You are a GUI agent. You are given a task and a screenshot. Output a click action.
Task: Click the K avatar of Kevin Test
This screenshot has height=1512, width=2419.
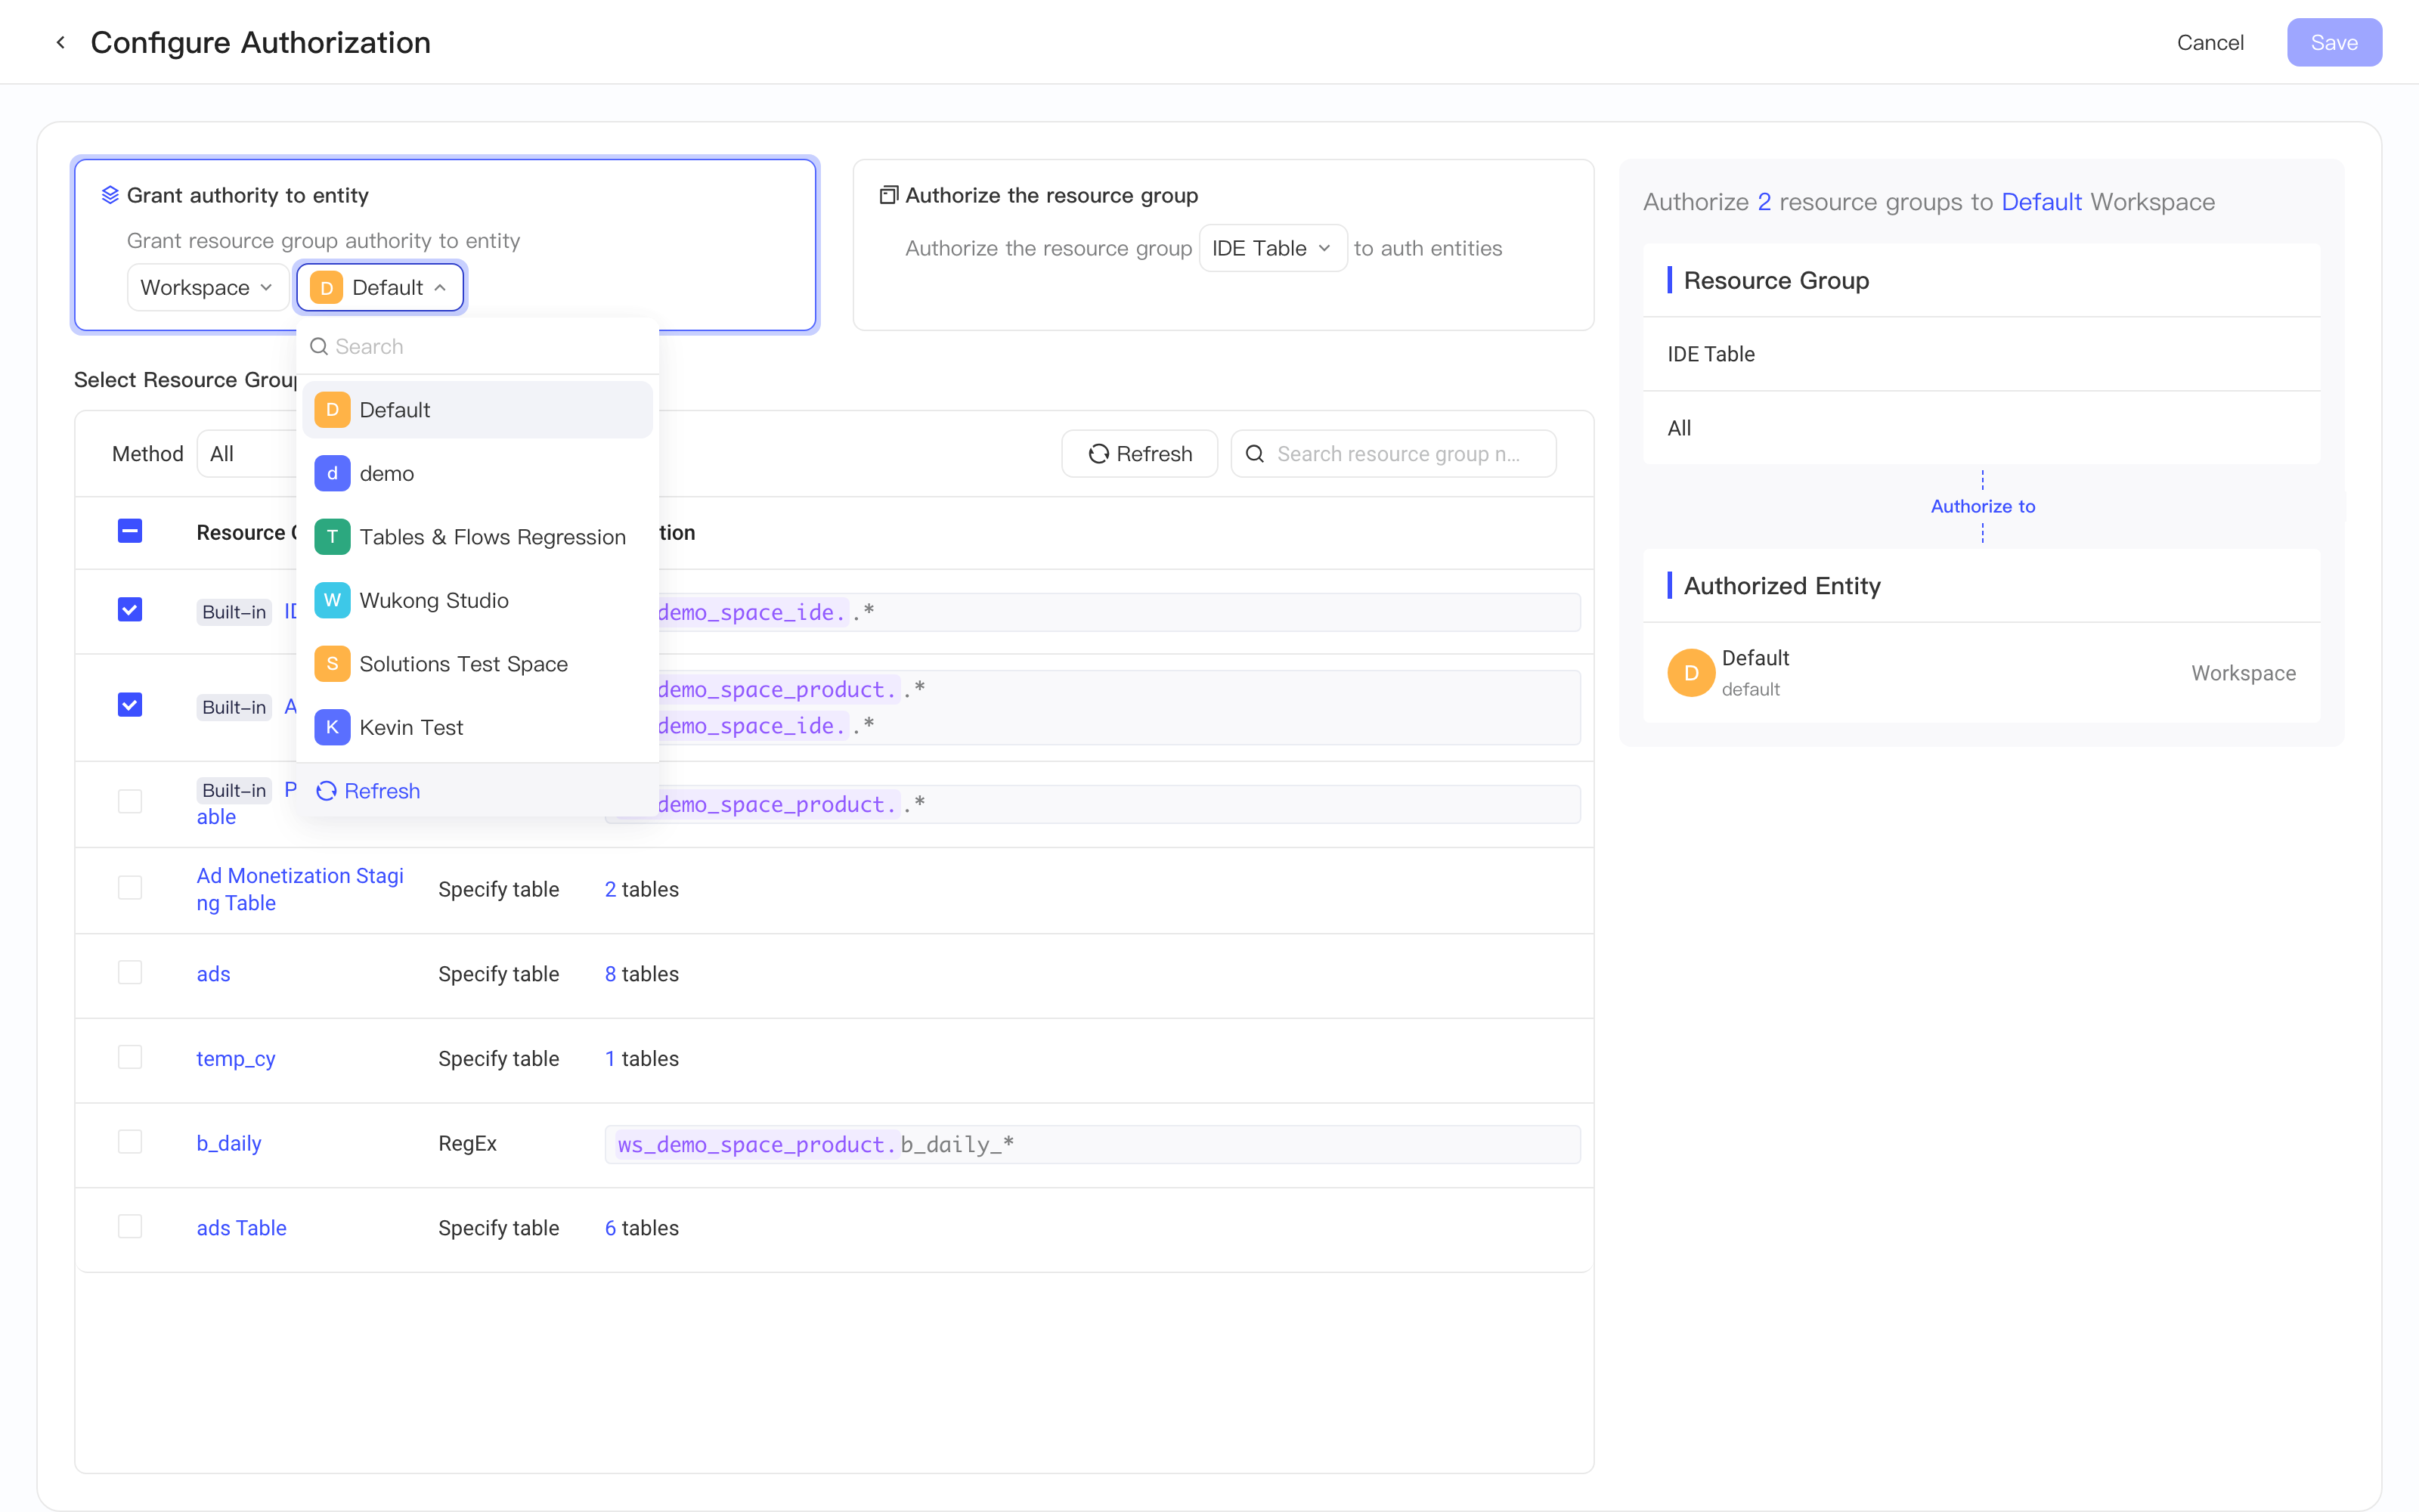[x=332, y=727]
